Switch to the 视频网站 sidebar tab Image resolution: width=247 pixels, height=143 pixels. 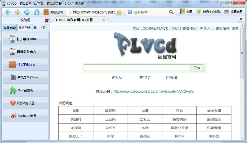[25, 28]
